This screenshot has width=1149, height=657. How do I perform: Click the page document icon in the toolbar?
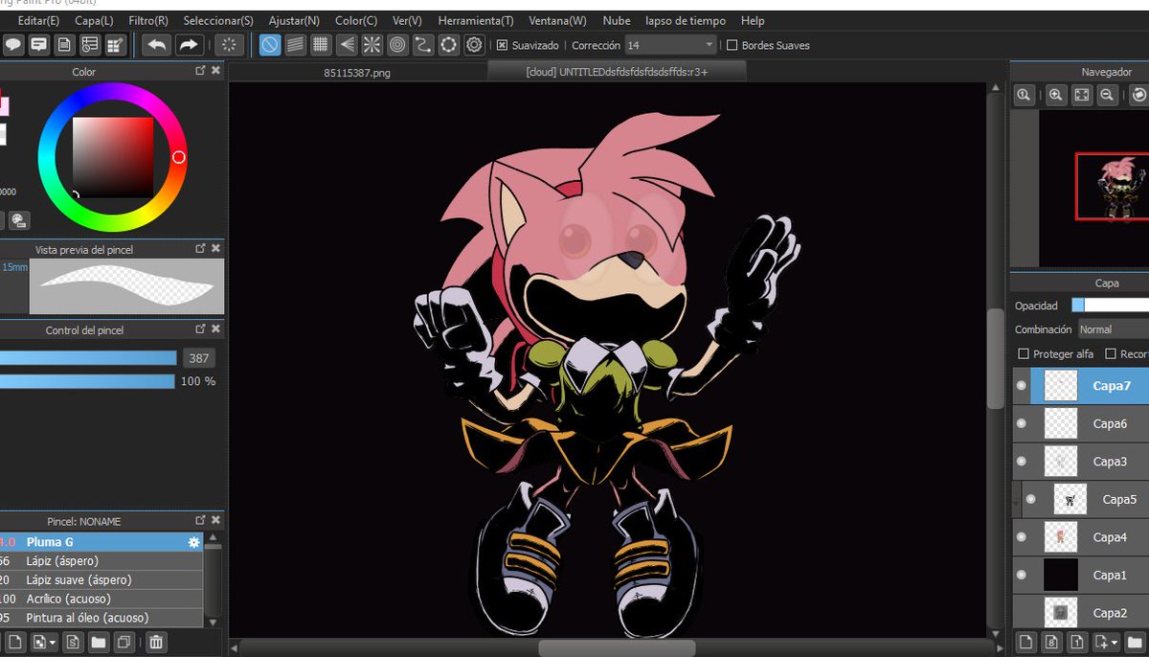click(64, 45)
